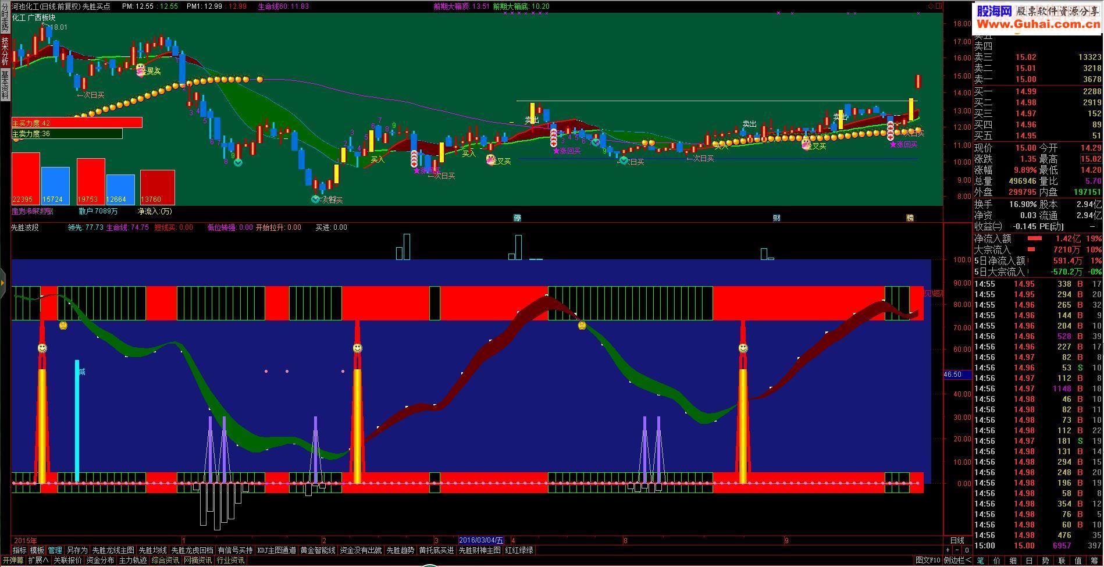Switch to the 先胜财神主图 indicator
This screenshot has height=567, width=1104.
480,550
